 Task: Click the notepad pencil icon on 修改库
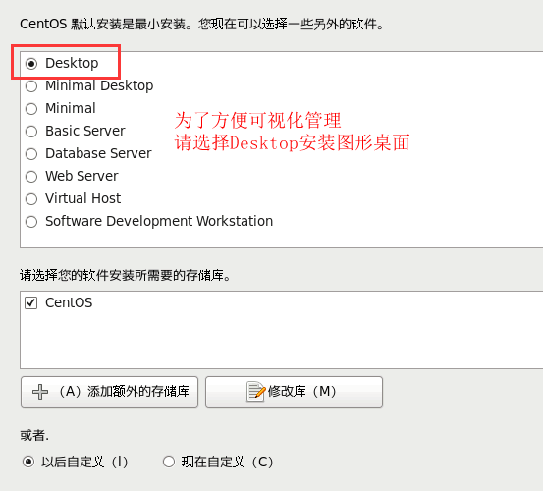point(255,392)
